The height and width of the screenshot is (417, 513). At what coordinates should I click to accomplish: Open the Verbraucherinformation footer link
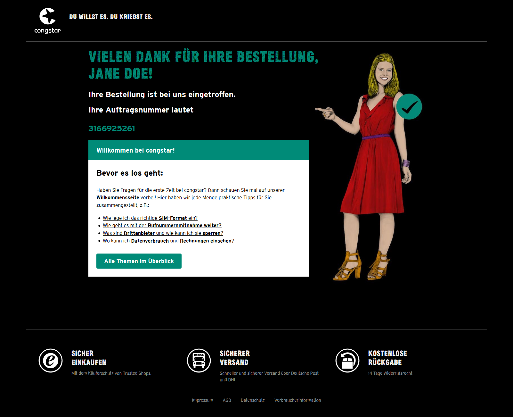point(297,400)
